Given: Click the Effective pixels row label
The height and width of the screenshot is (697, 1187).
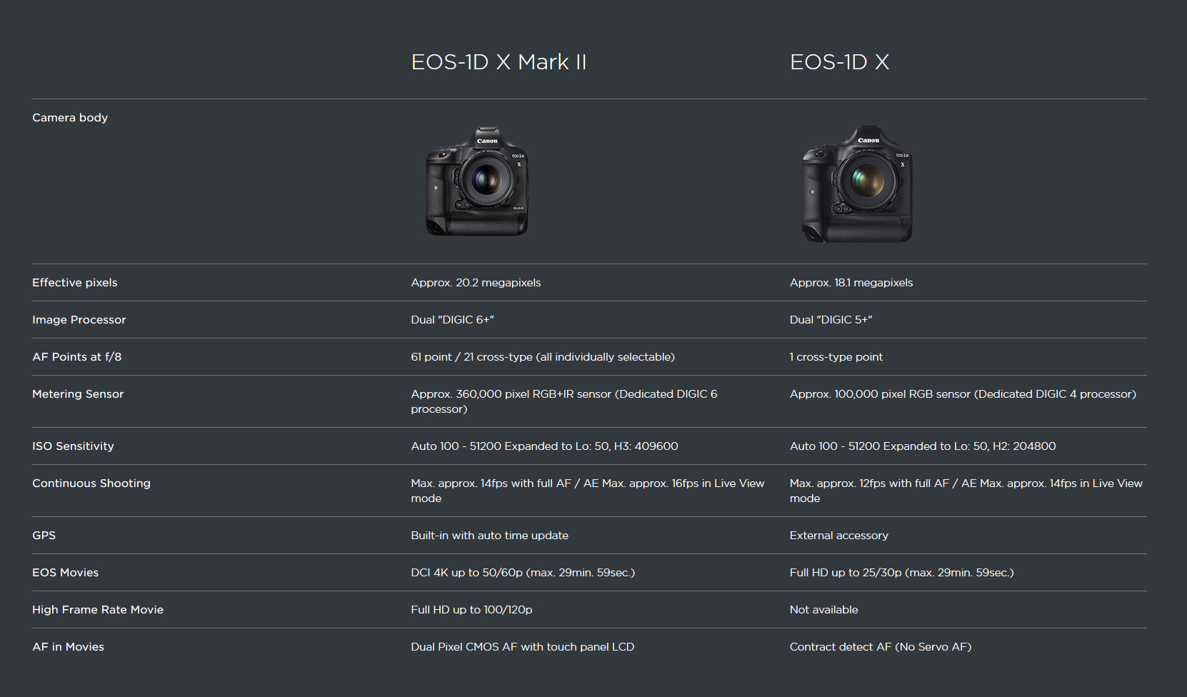Looking at the screenshot, I should click(x=75, y=283).
